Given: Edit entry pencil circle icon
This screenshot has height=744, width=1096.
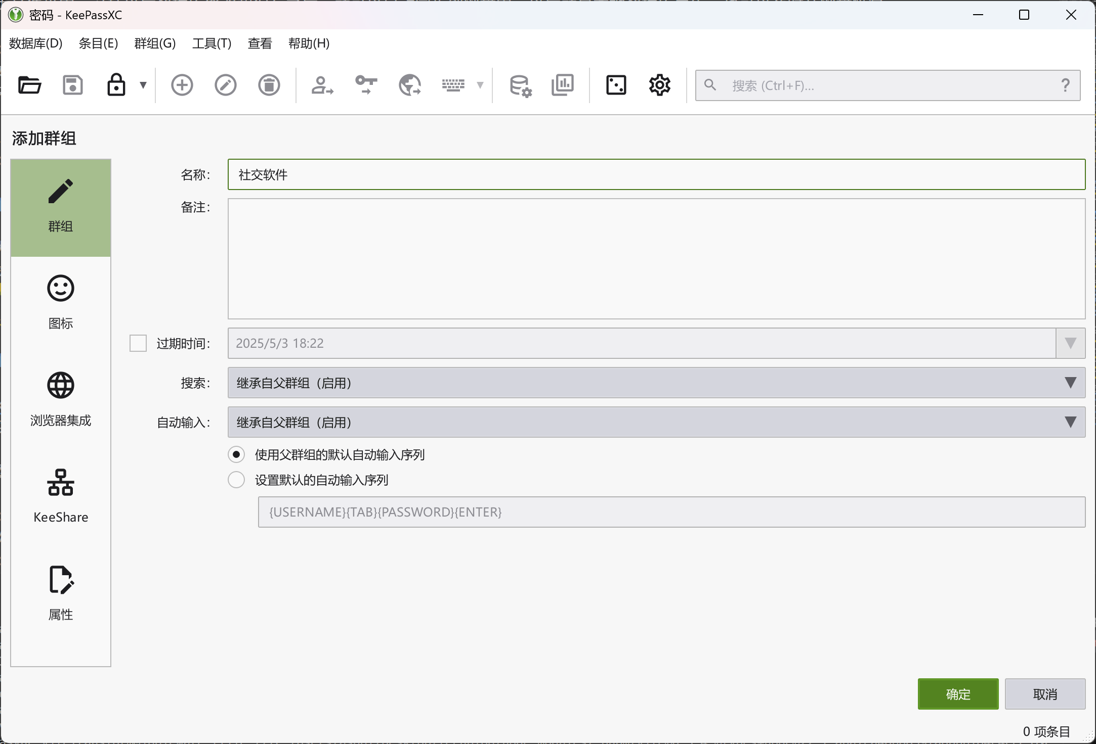Looking at the screenshot, I should [226, 85].
